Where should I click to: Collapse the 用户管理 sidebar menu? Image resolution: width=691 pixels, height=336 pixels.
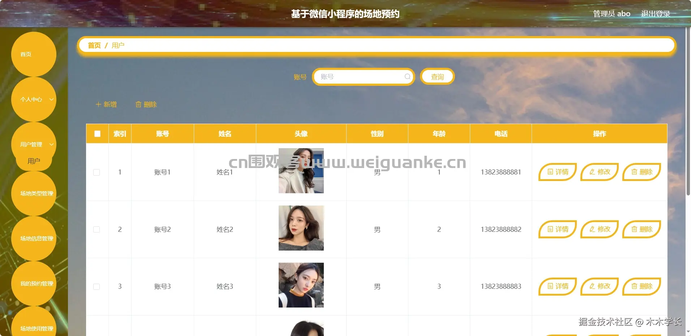pyautogui.click(x=34, y=144)
